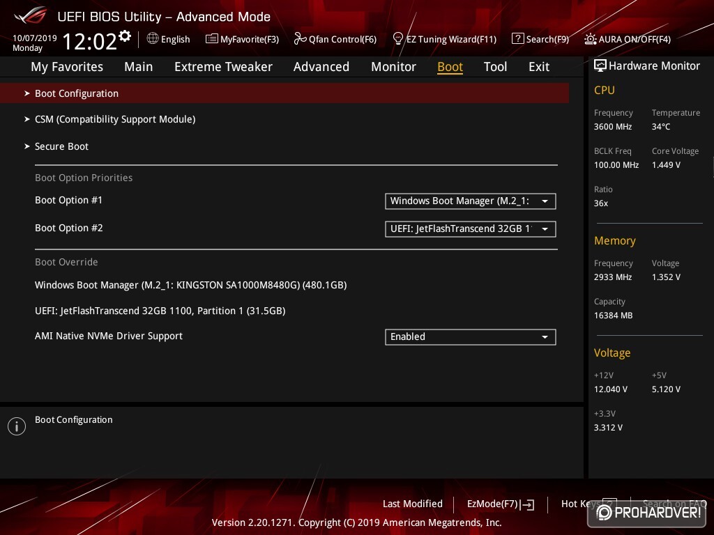Open the Exit tab
This screenshot has width=714, height=535.
tap(539, 66)
